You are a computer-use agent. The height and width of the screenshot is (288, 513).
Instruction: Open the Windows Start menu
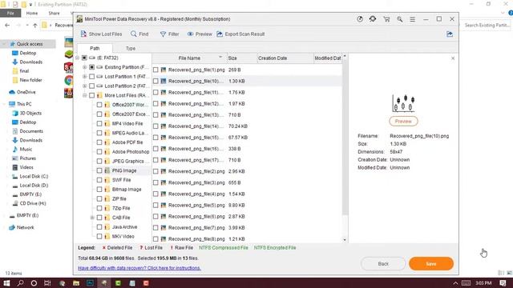point(6,282)
